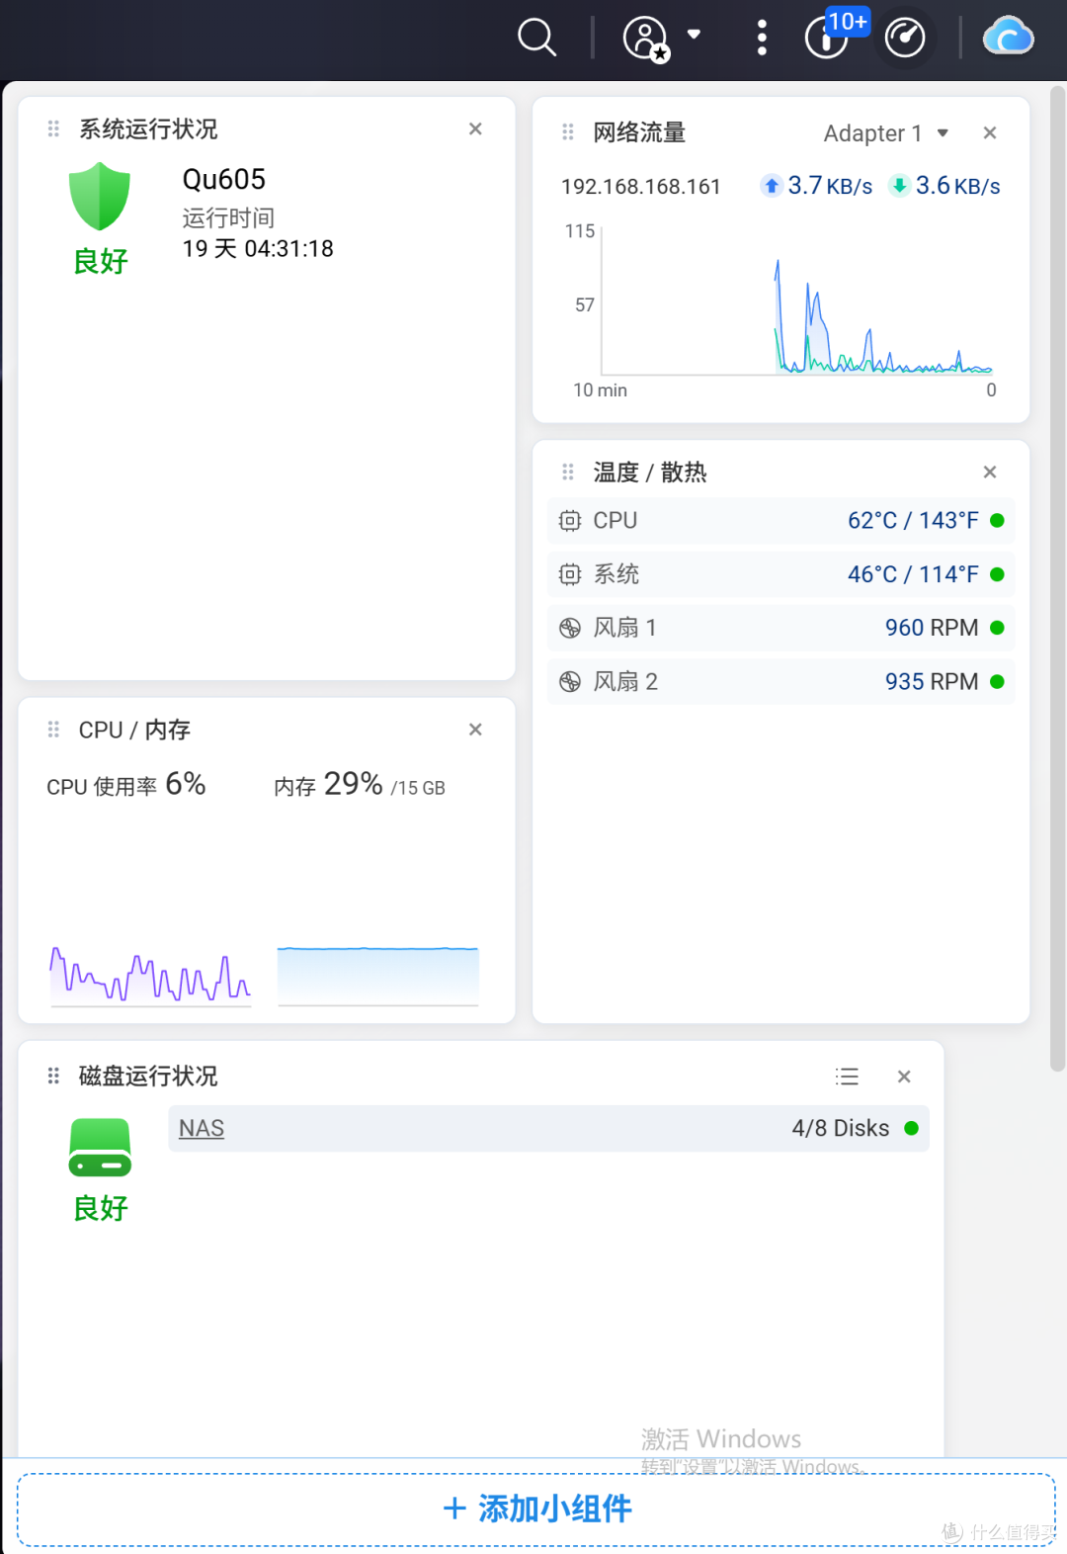Click the 935 RPM fan speed
Viewport: 1067px width, 1554px height.
(932, 681)
